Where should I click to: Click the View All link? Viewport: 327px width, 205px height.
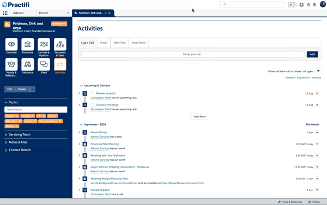click(x=316, y=78)
